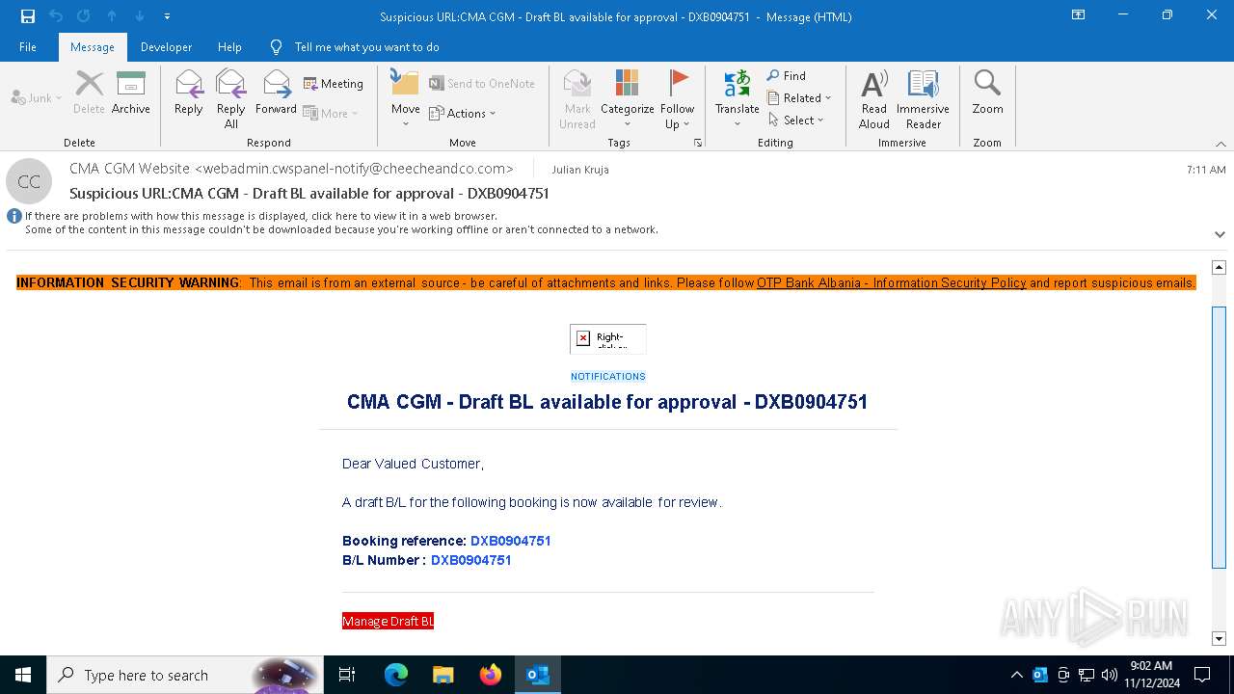Click the scrollbar up arrow
This screenshot has height=694, width=1234.
[x=1219, y=267]
